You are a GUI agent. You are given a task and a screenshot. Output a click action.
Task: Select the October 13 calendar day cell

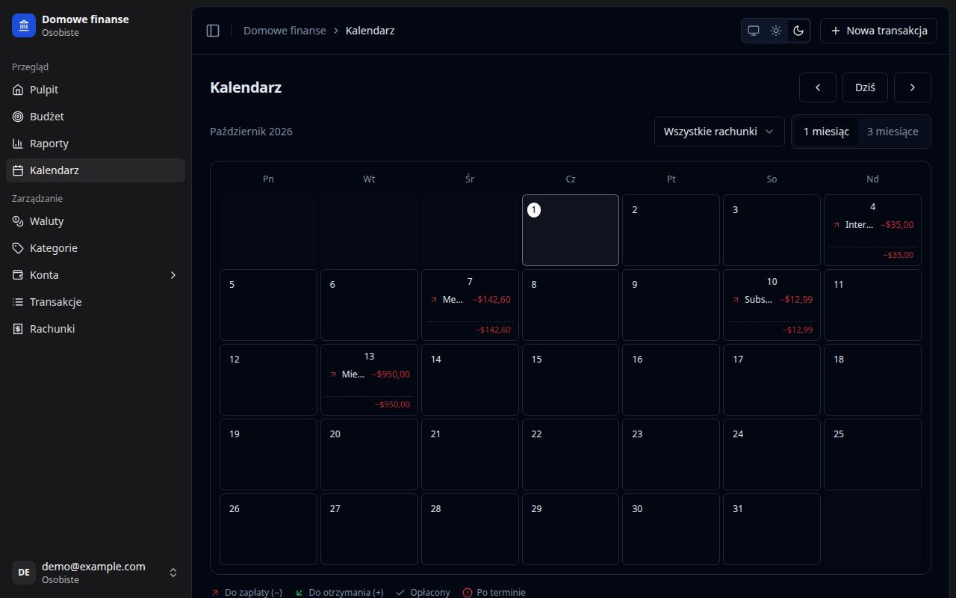coord(369,380)
